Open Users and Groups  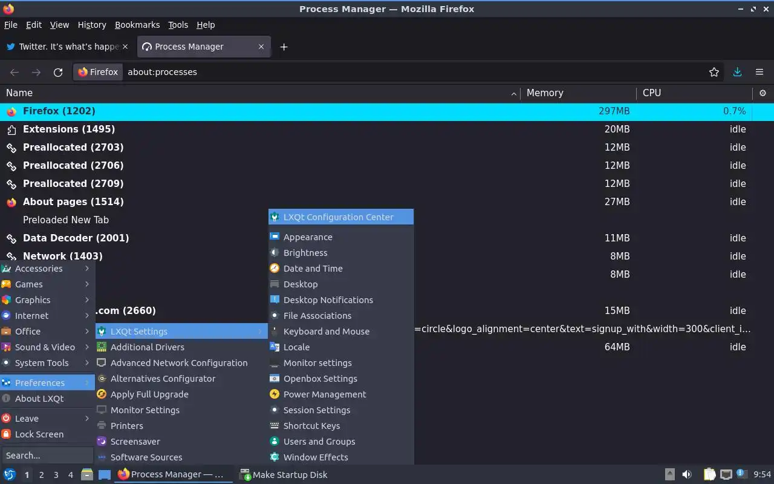pyautogui.click(x=341, y=442)
